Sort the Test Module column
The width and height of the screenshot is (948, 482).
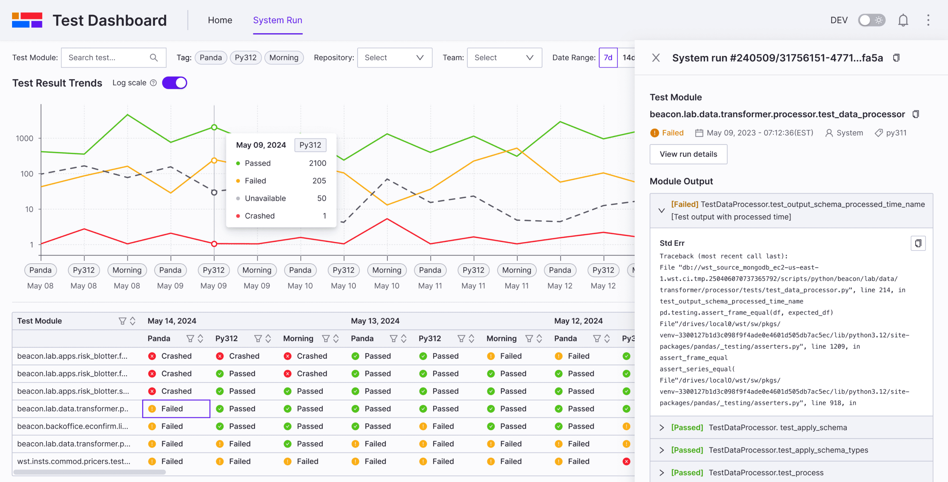(x=133, y=321)
